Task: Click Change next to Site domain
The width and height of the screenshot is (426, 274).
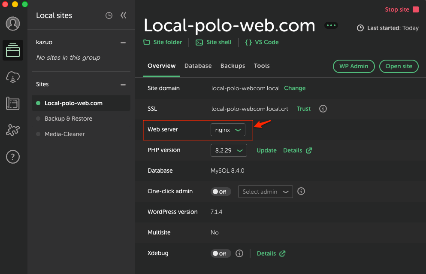Action: [295, 88]
